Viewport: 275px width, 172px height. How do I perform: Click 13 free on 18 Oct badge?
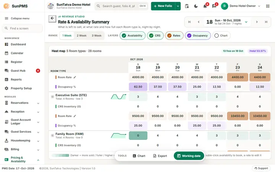(x=233, y=51)
